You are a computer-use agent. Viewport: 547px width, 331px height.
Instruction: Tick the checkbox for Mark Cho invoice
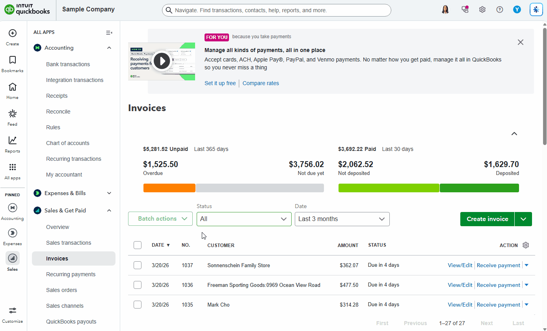(x=138, y=305)
